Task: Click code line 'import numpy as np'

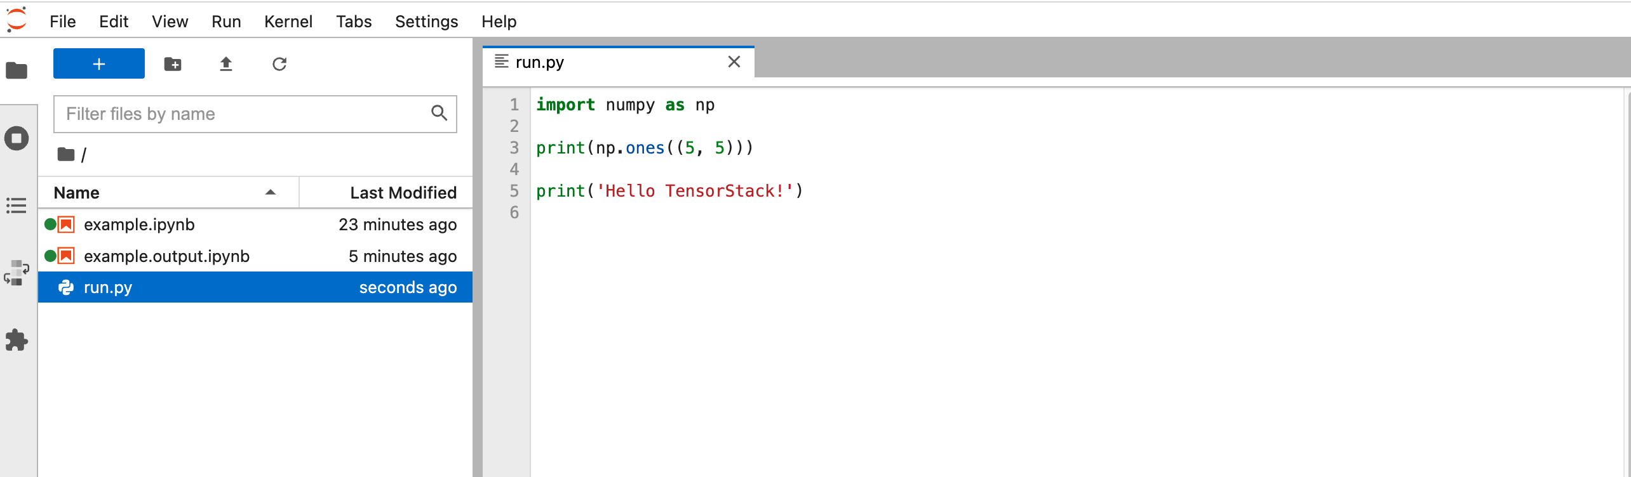Action: pos(625,105)
